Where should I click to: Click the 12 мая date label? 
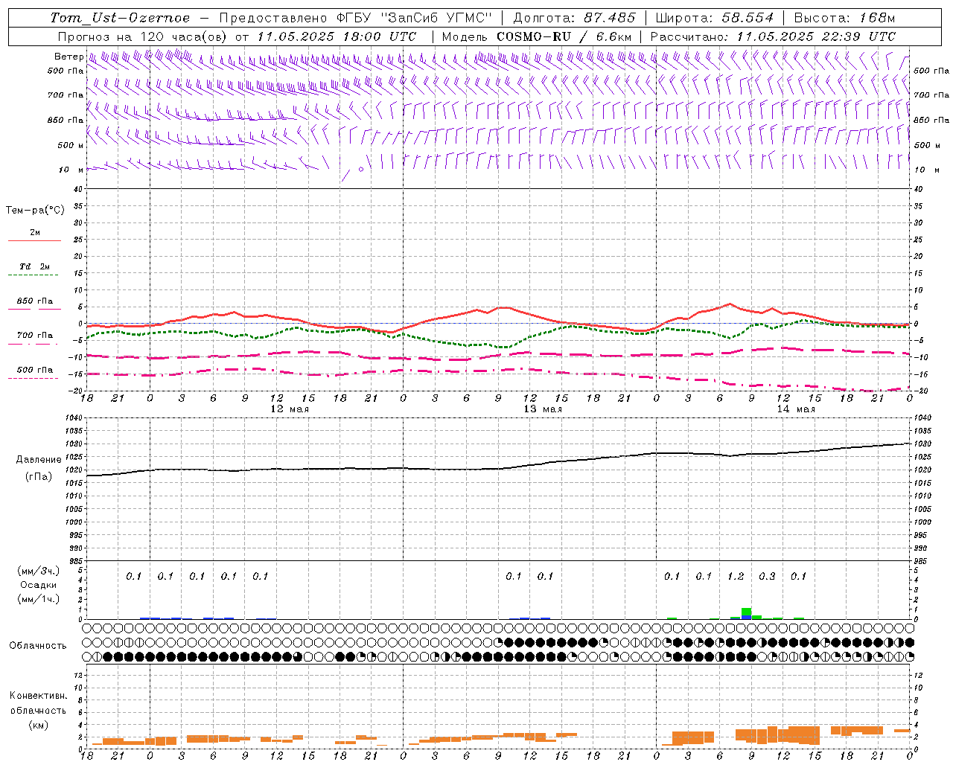pos(290,409)
